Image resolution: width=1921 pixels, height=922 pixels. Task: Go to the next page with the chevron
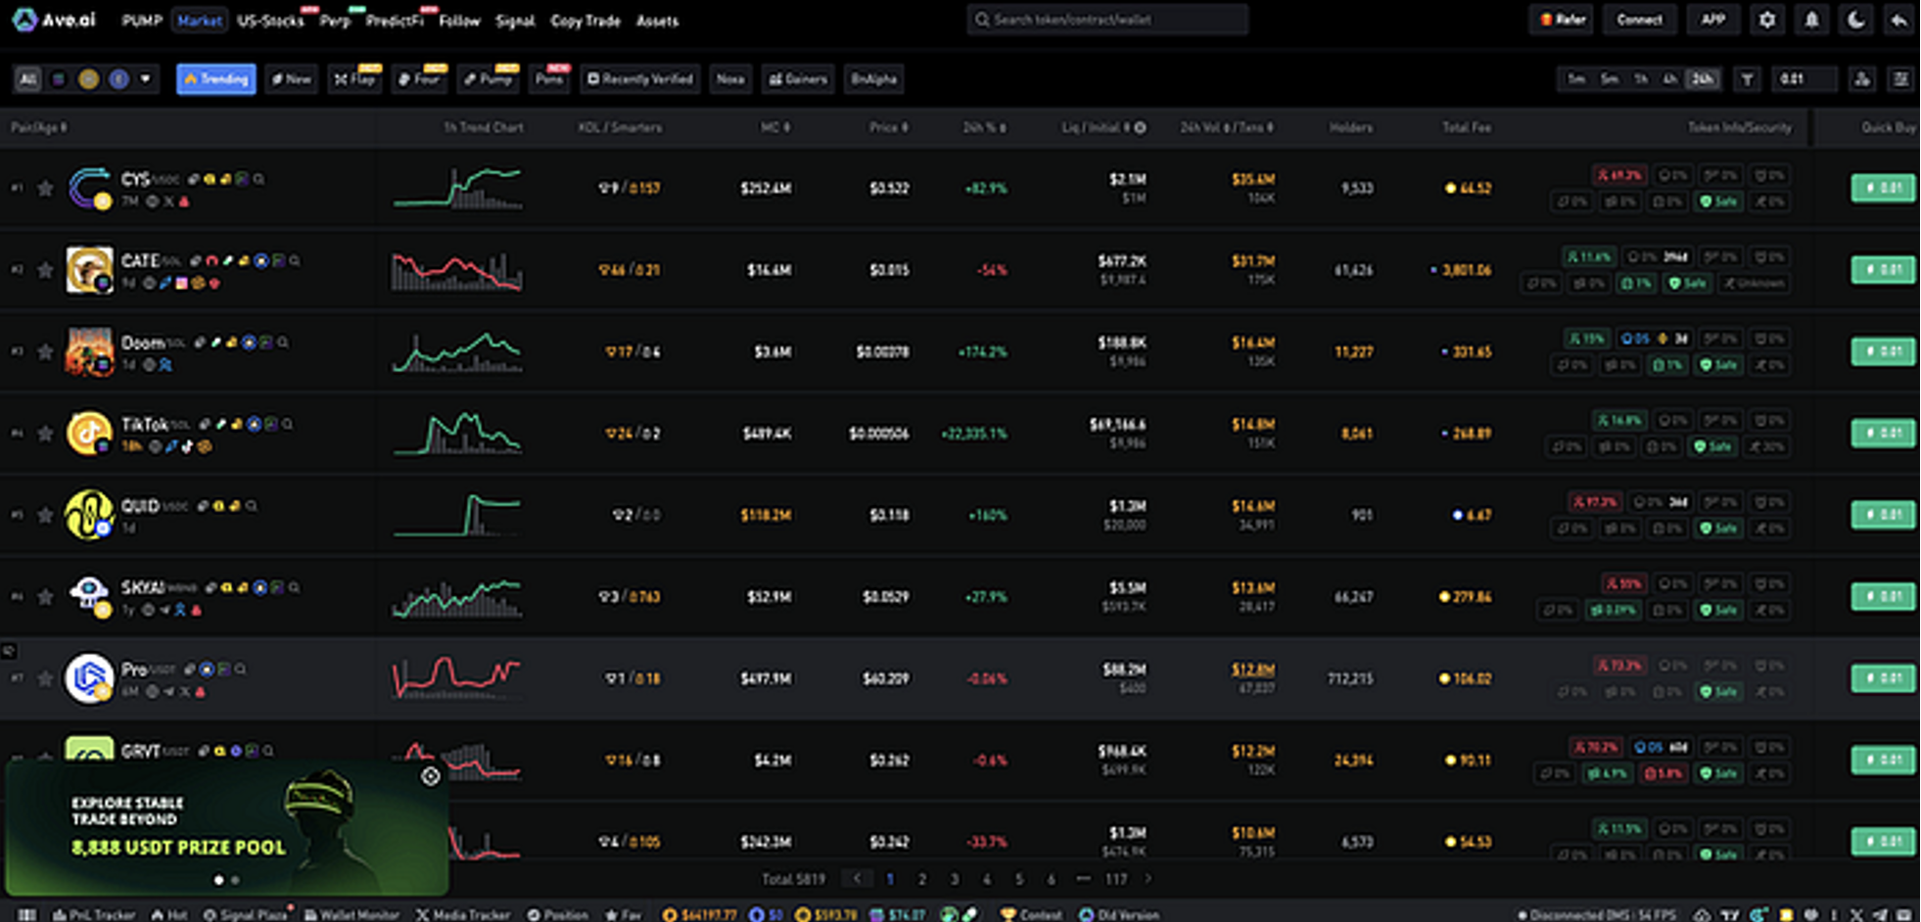[1148, 879]
